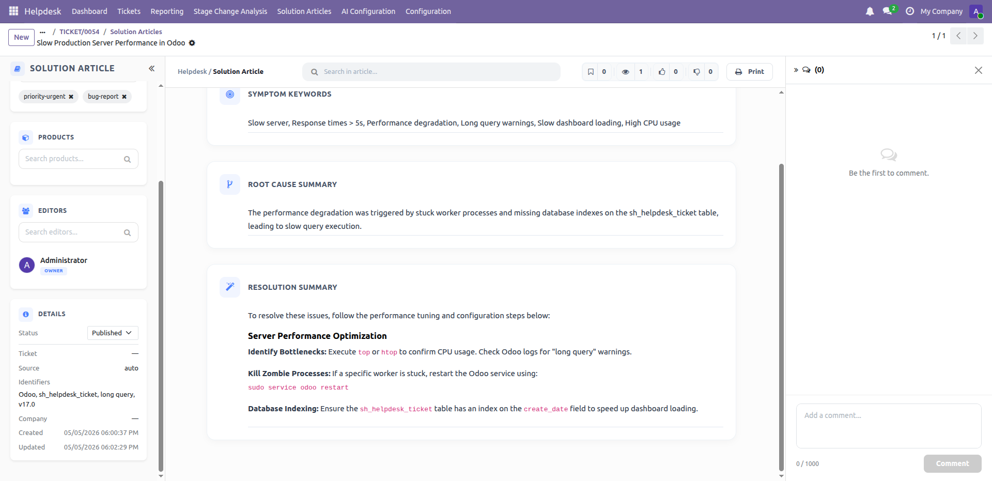Open the Reporting menu
992x481 pixels.
point(167,11)
